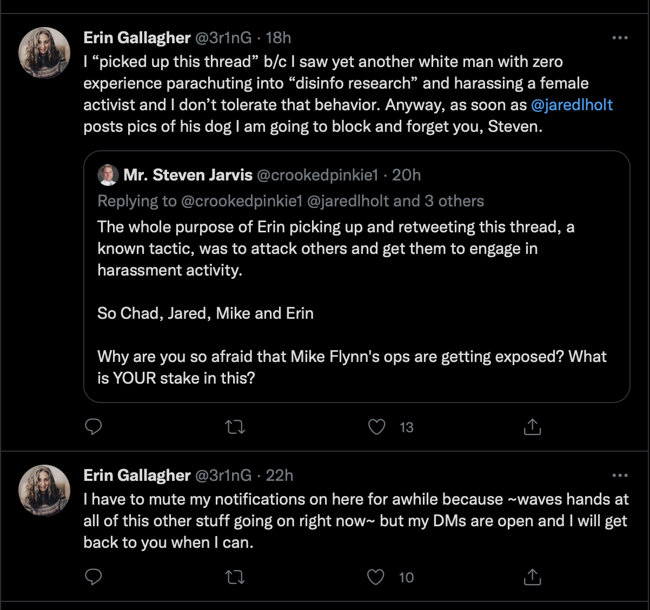Like the tweet with 10 likes
Screen dimensions: 650x610
click(x=376, y=578)
